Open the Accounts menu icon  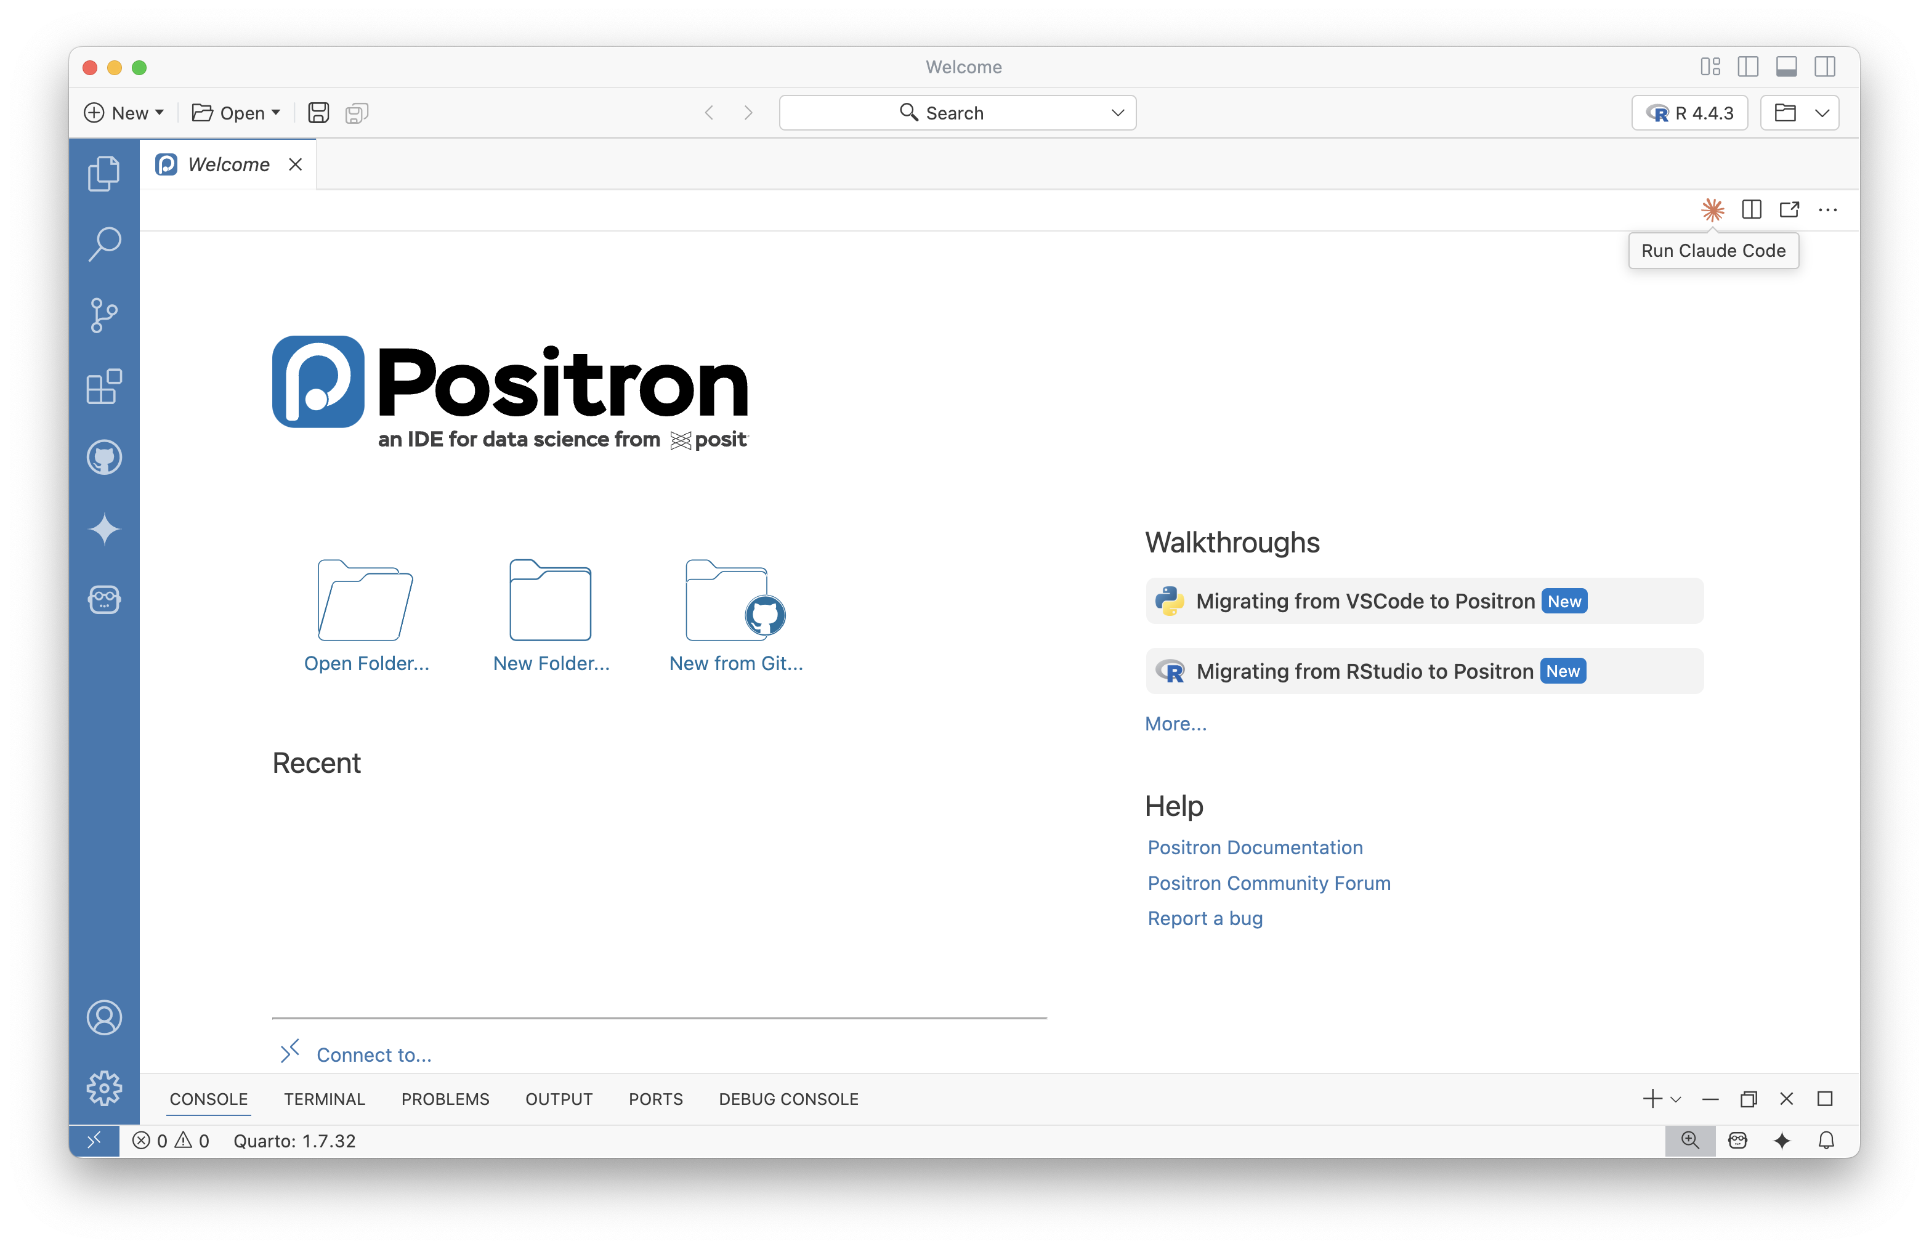103,1018
